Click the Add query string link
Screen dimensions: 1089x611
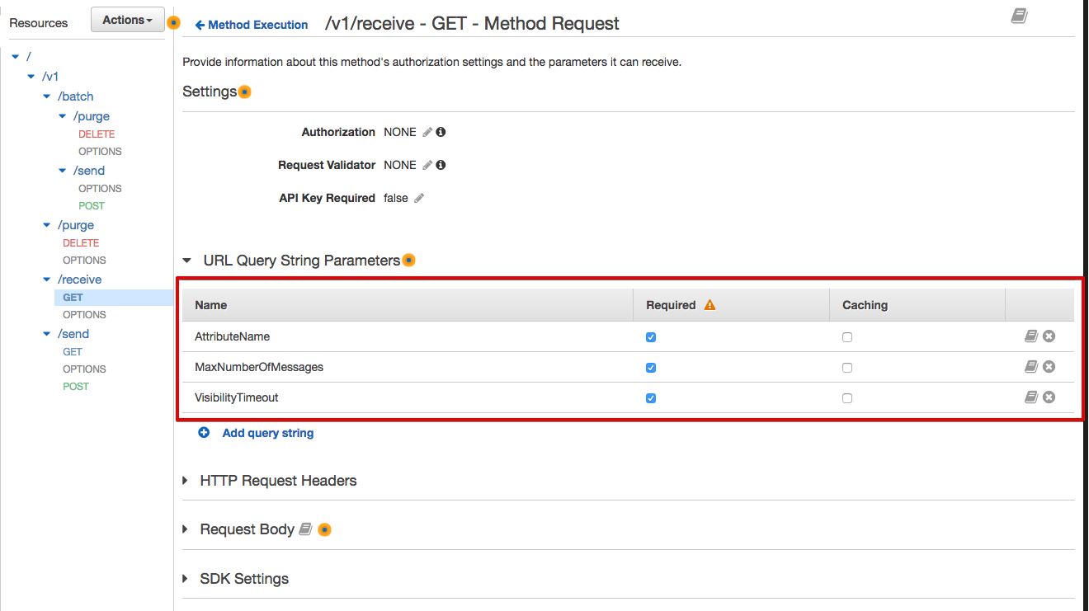pyautogui.click(x=268, y=433)
